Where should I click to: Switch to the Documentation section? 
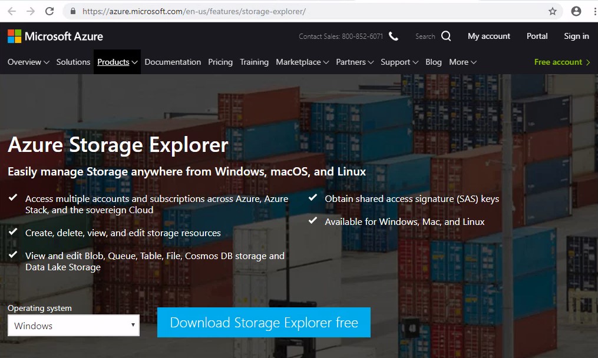pyautogui.click(x=173, y=62)
